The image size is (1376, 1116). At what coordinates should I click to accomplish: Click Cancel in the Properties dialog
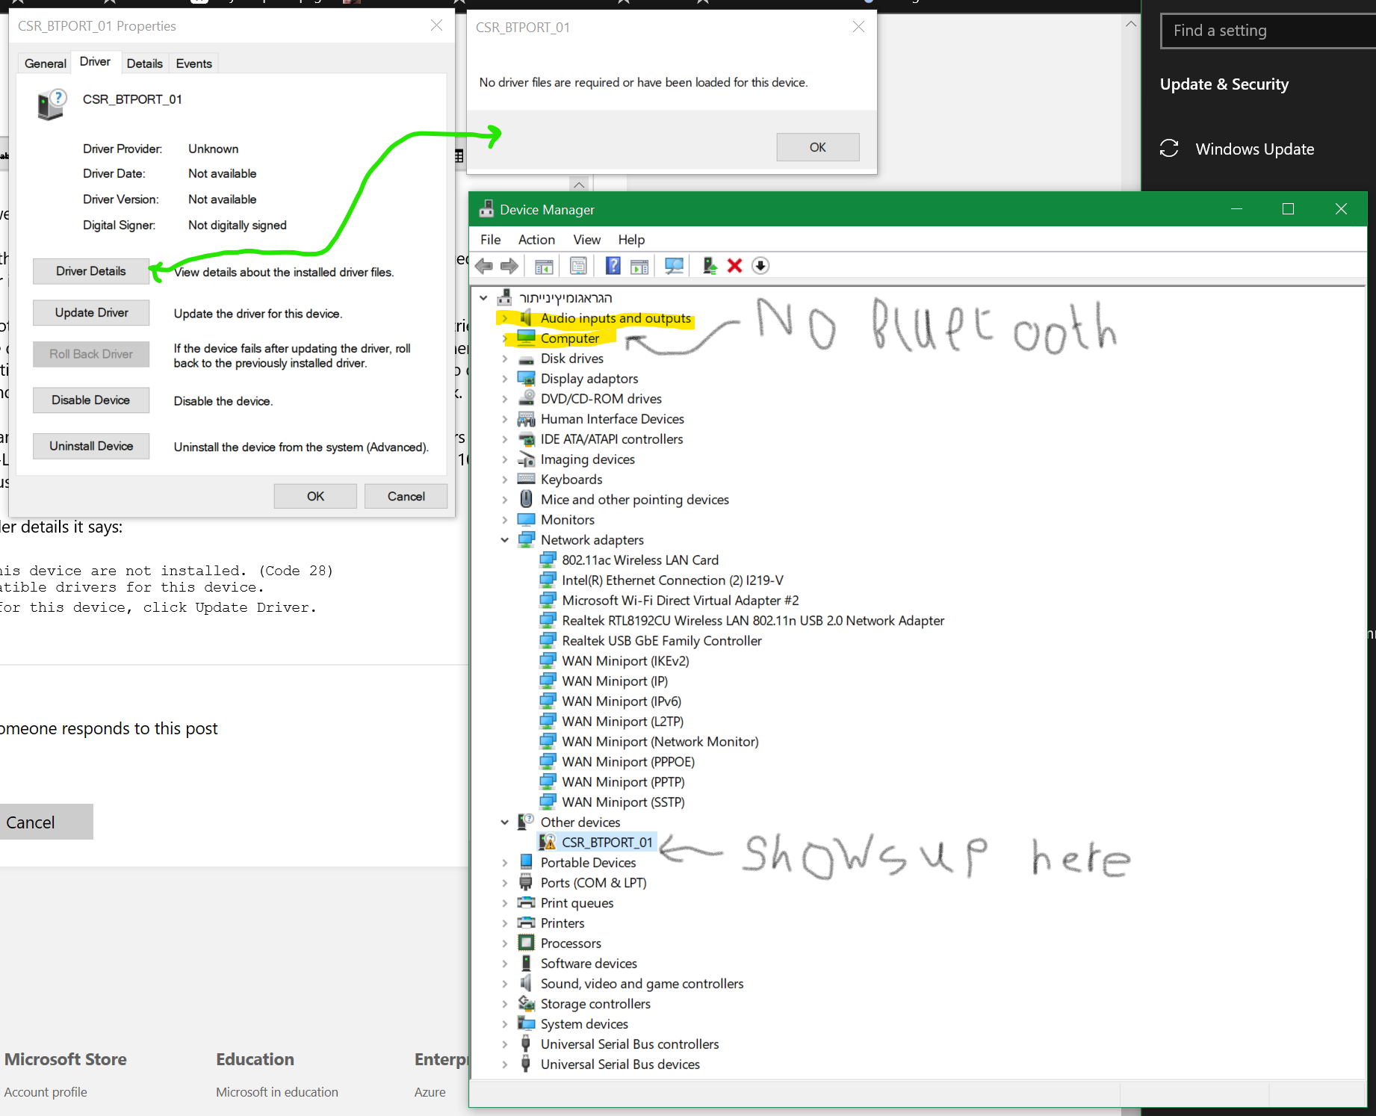click(x=406, y=496)
